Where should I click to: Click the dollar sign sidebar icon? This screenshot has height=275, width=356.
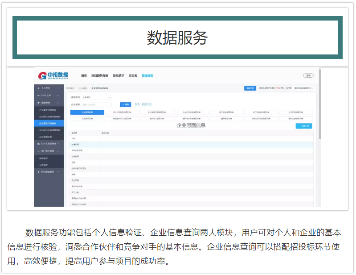coord(38,171)
